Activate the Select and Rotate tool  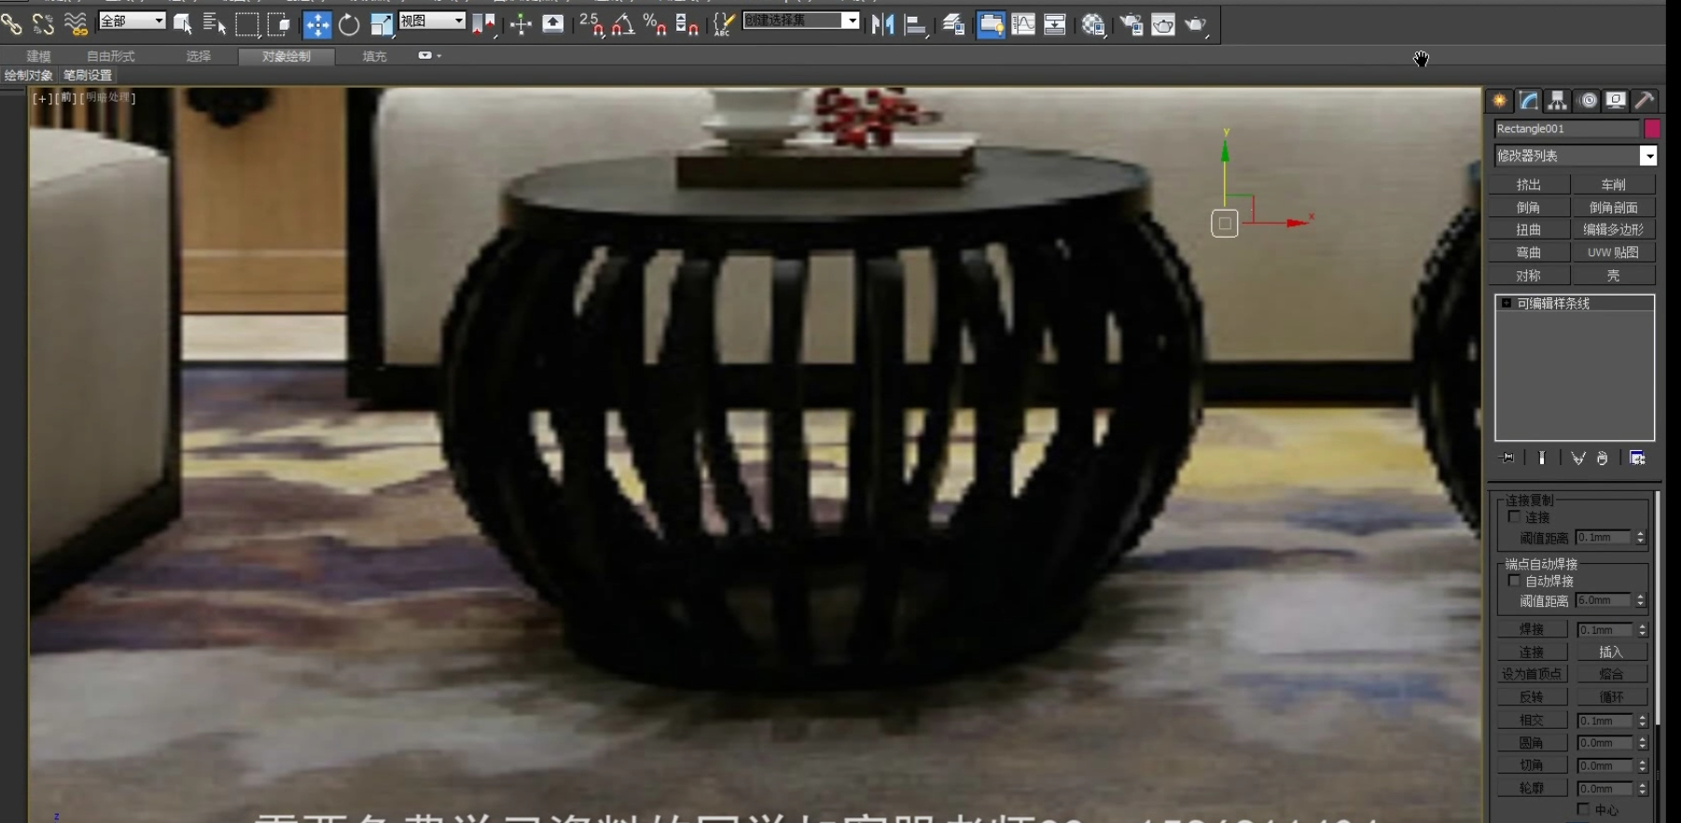point(349,24)
